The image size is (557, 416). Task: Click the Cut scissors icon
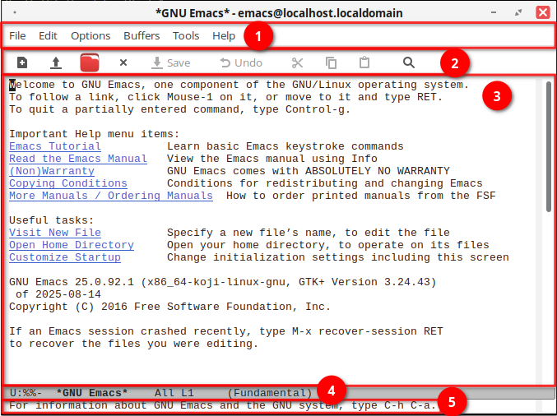pos(297,62)
